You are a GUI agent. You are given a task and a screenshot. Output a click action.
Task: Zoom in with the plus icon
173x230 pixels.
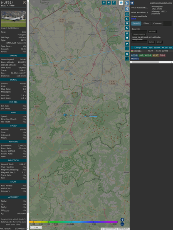(122, 220)
